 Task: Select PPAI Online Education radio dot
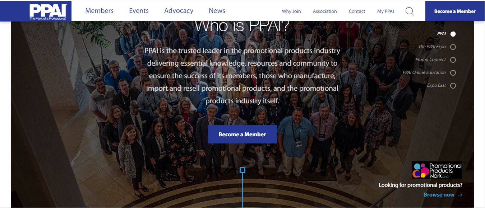pos(453,72)
